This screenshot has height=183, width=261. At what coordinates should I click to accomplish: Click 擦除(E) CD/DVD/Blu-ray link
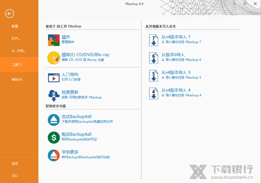pyautogui.click(x=85, y=55)
